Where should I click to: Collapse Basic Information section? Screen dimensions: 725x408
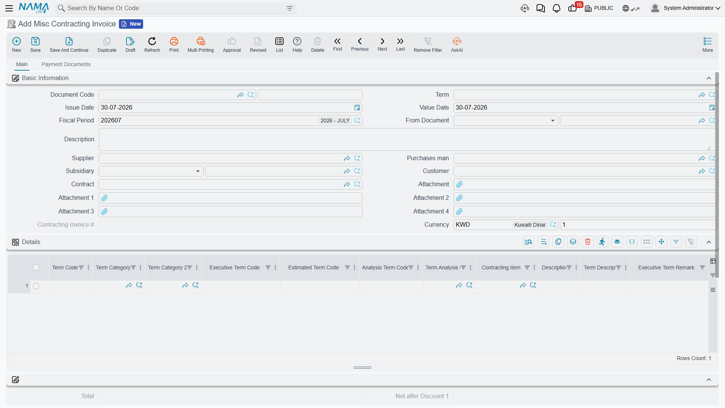pos(709,78)
